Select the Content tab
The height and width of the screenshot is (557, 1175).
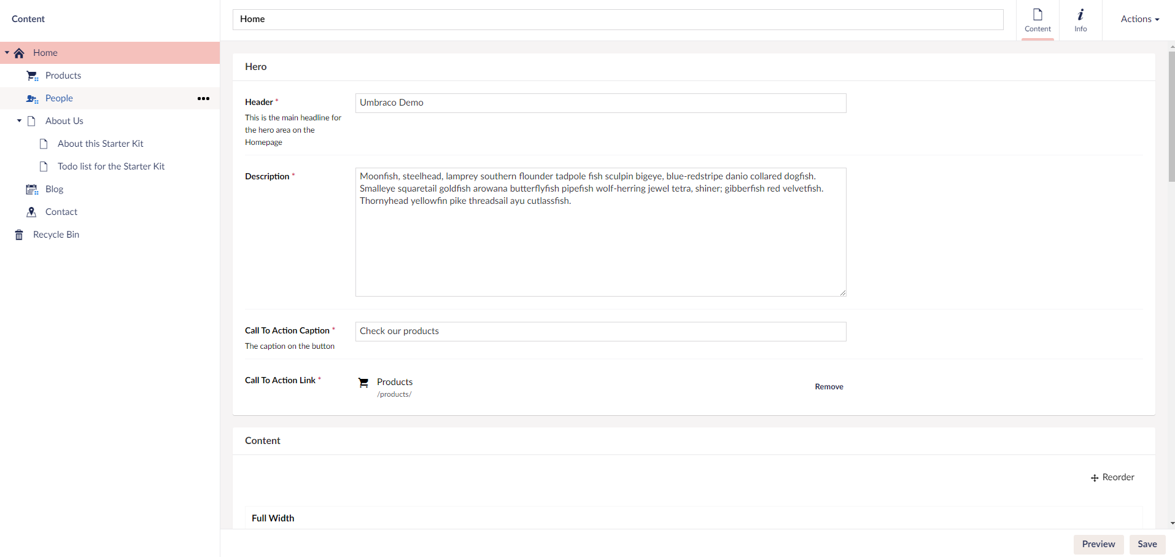pos(1037,20)
